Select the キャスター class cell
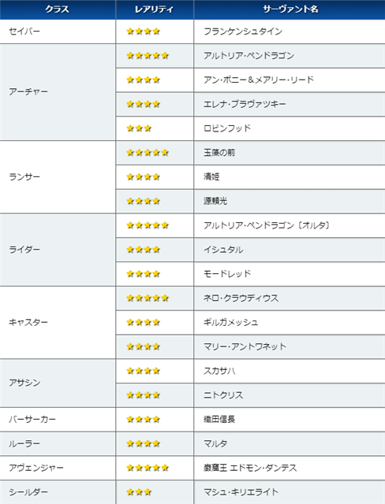Screen dimensions: 385x504 coord(58,323)
